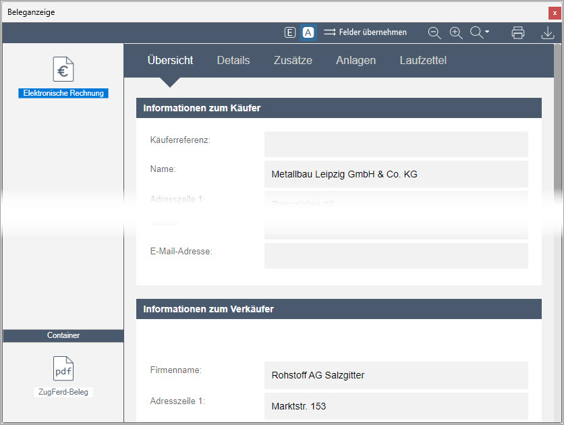Select the Elektronische Rechnung euro document icon
Screen dimensions: 564x425
63,69
